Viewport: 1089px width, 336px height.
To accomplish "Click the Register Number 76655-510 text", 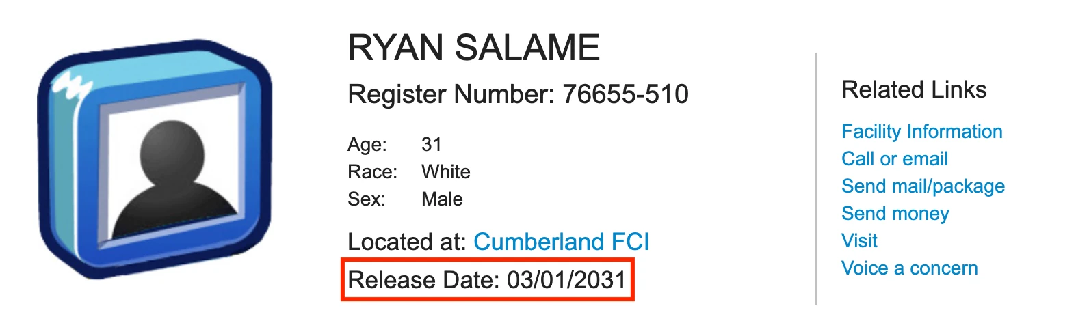I will pos(518,94).
